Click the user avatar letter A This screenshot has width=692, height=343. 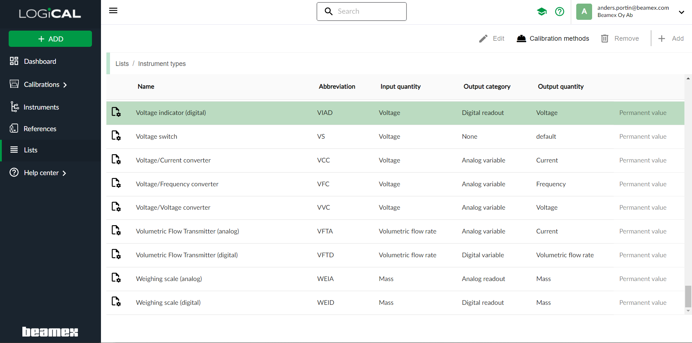(x=584, y=12)
